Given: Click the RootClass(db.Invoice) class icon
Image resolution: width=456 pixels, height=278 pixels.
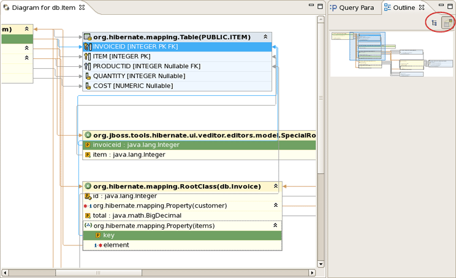Looking at the screenshot, I should [88, 186].
